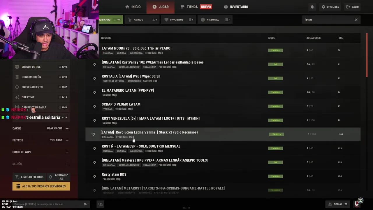The width and height of the screenshot is (373, 210).
Task: Click Actualizar refresh button
Action: (59, 177)
